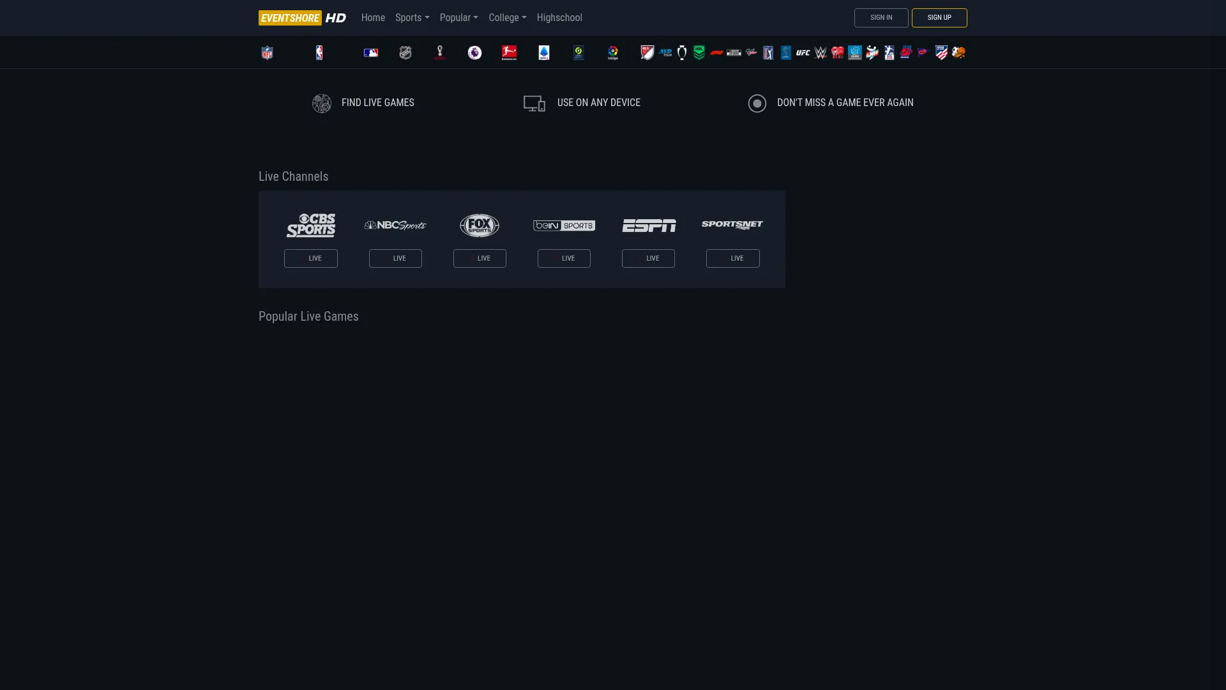
Task: Open the WWE icon
Action: tap(821, 52)
